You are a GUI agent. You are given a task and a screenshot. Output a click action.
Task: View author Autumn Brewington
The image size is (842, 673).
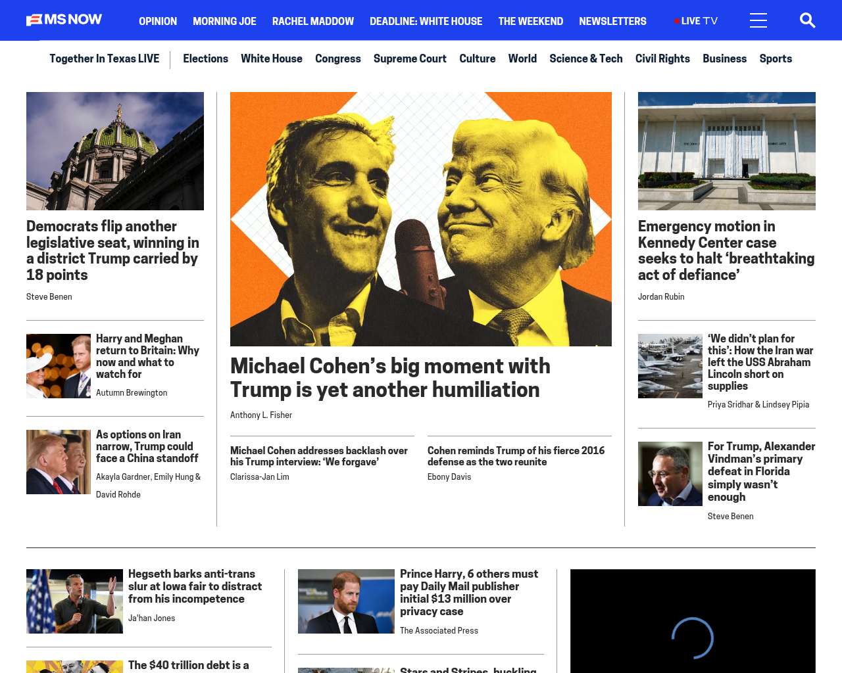[132, 393]
